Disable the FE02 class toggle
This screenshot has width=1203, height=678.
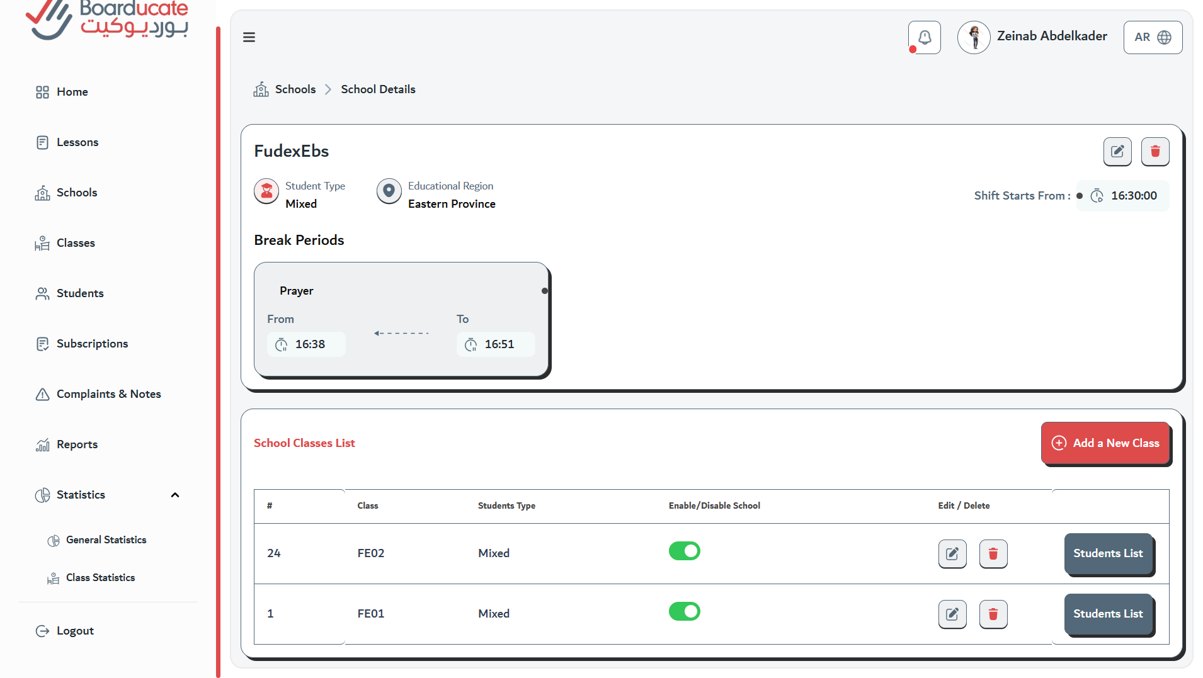click(685, 551)
